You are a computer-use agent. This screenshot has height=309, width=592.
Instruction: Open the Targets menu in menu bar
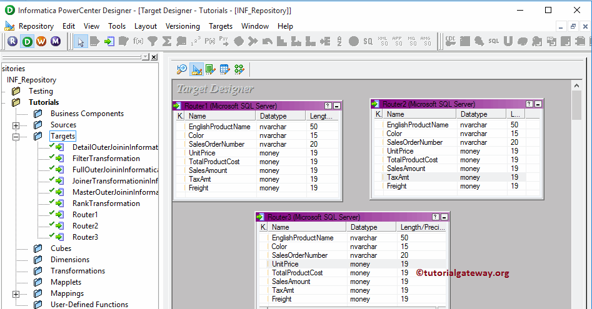tap(221, 26)
